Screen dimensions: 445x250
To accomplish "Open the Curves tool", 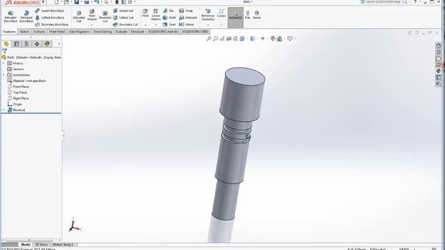I will pos(221,13).
